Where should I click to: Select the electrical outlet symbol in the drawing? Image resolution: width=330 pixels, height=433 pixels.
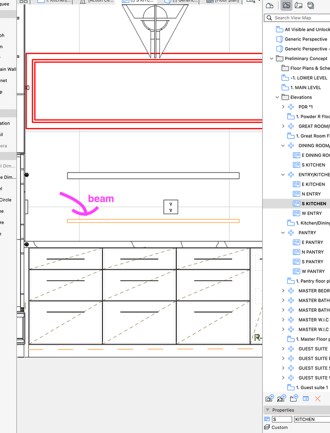pos(171,207)
